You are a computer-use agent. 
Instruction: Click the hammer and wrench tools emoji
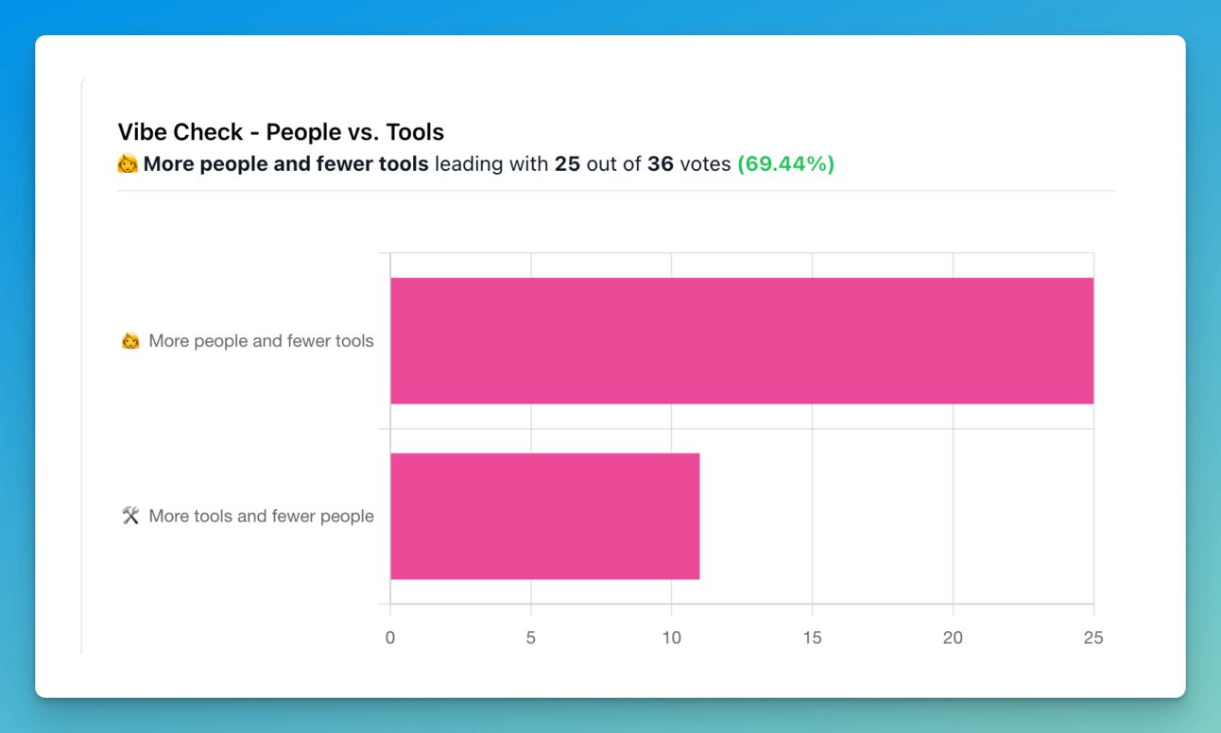(x=130, y=516)
